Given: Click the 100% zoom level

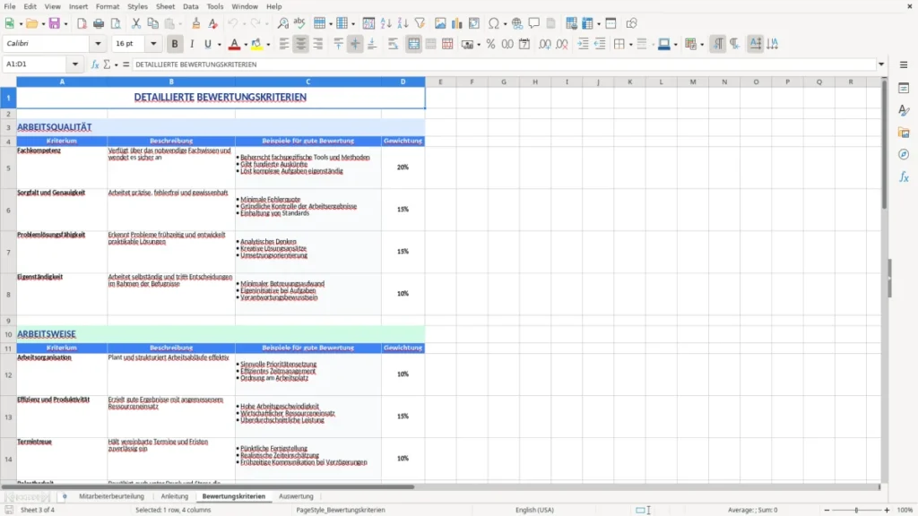Looking at the screenshot, I should 905,510.
